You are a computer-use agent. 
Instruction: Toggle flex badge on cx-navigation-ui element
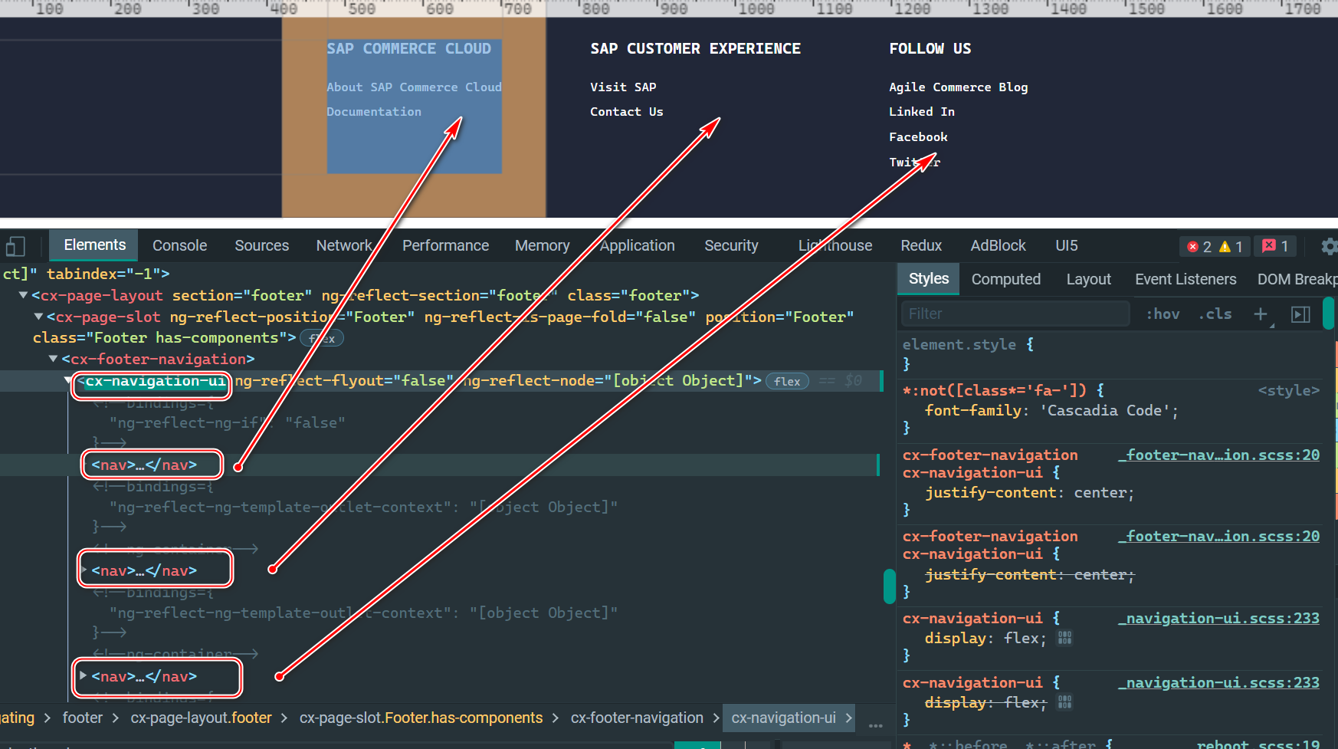point(787,381)
